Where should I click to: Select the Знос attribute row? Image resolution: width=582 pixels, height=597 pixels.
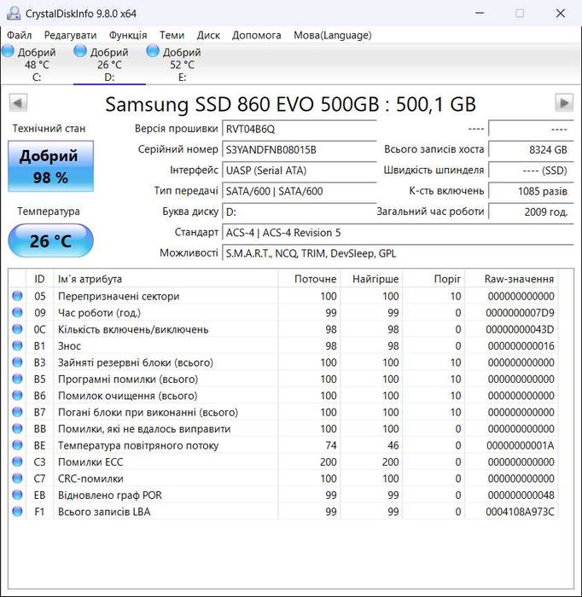pos(283,345)
